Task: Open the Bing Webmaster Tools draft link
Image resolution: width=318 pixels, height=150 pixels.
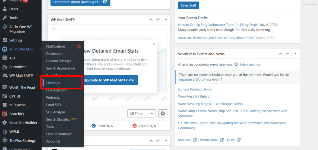Action: (218, 25)
